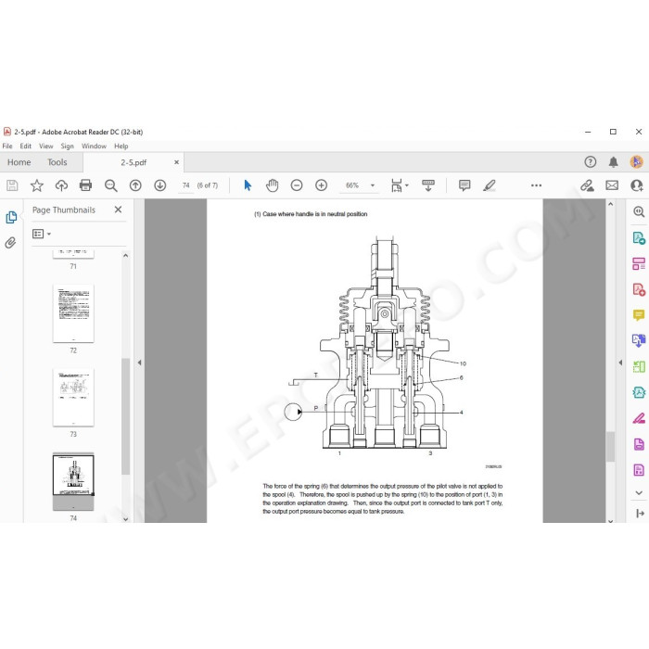The image size is (649, 649).
Task: Open more tools via the three dots
Action: click(x=536, y=185)
